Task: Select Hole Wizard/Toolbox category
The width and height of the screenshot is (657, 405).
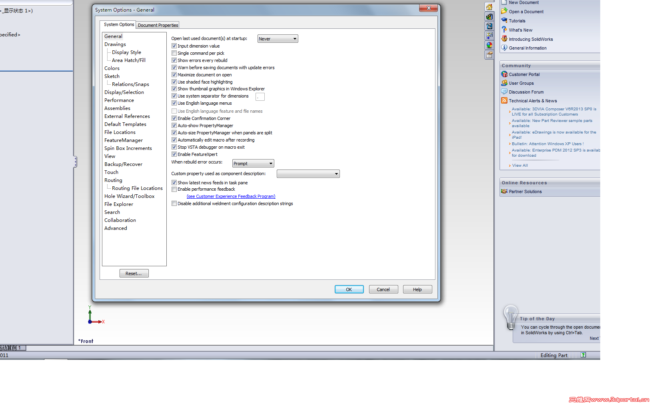Action: pos(129,196)
